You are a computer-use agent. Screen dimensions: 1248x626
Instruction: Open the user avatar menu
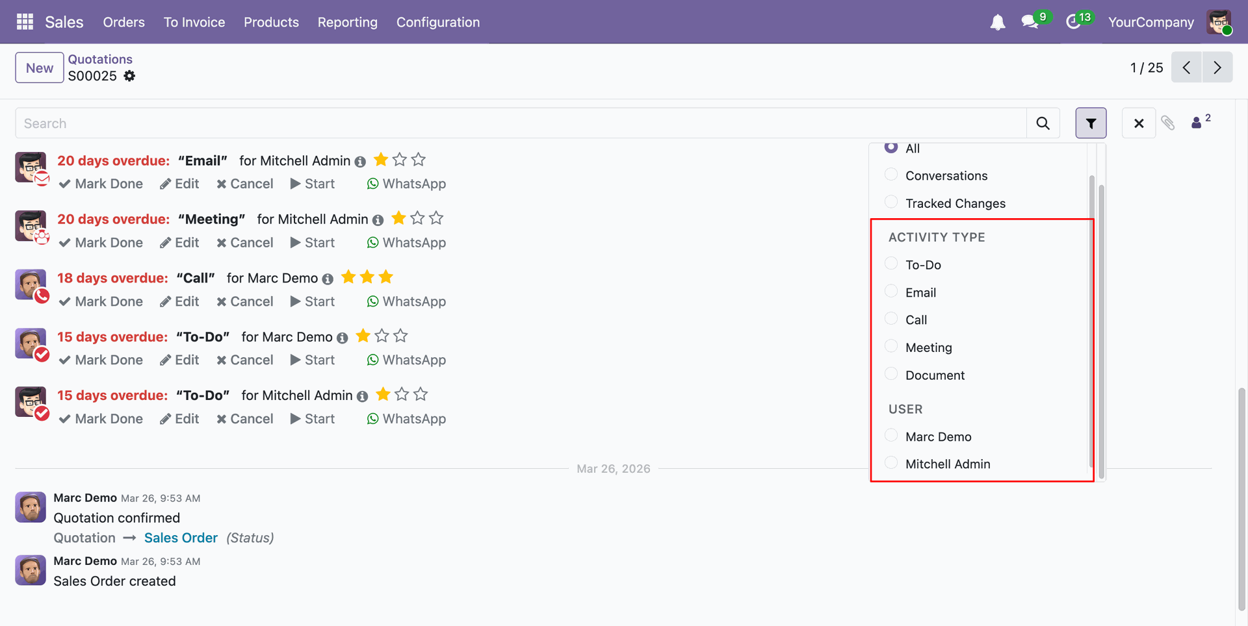(1219, 22)
